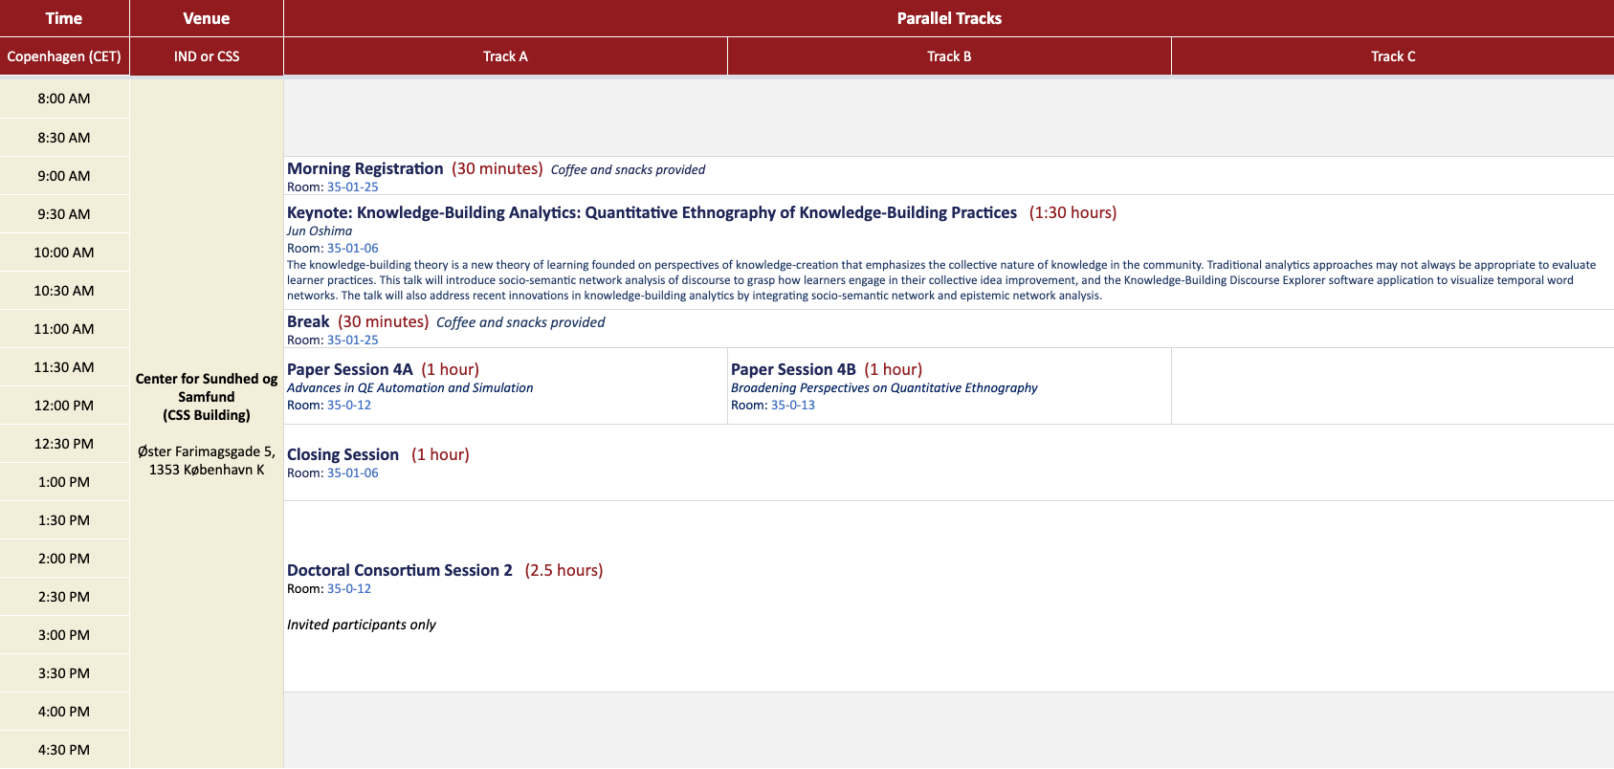The image size is (1614, 769).
Task: Click the 4:00 PM time cell
Action: coord(64,712)
